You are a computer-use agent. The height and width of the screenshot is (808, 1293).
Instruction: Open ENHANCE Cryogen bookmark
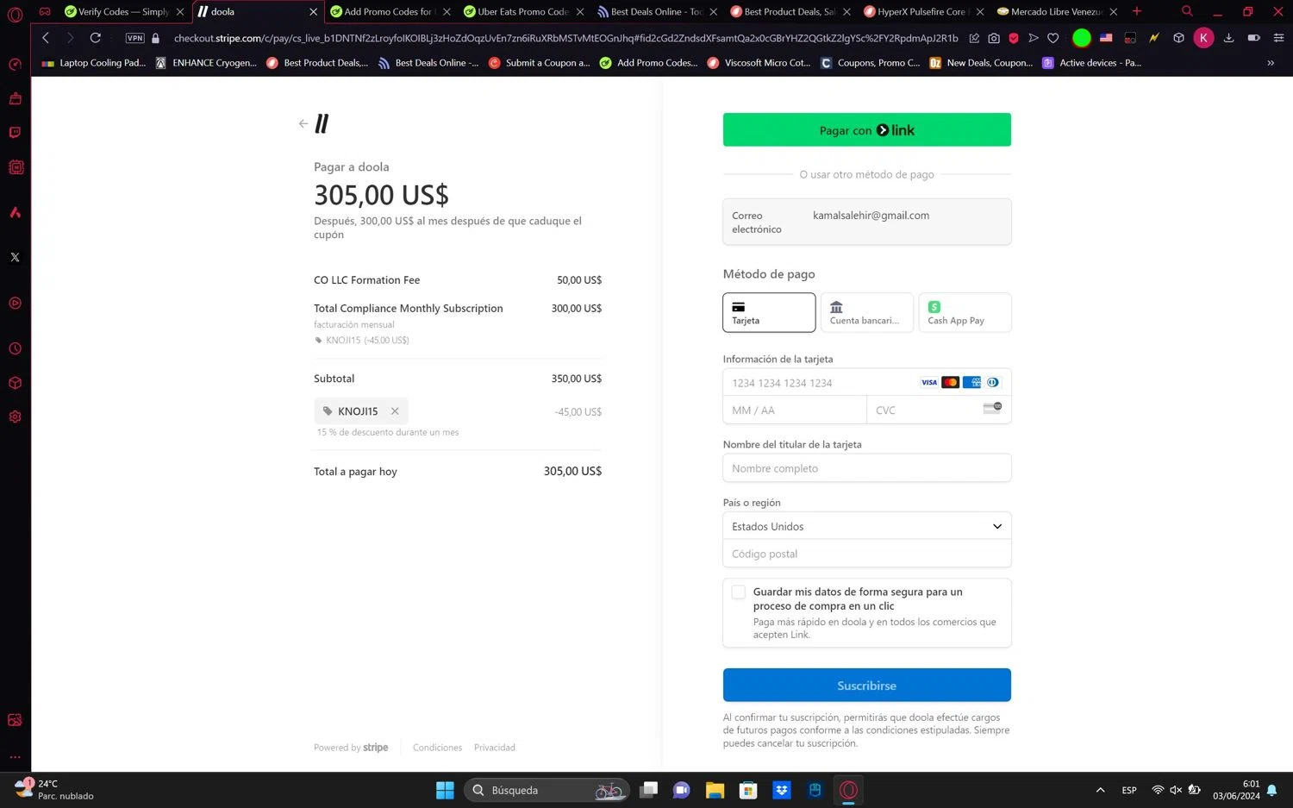tap(206, 63)
